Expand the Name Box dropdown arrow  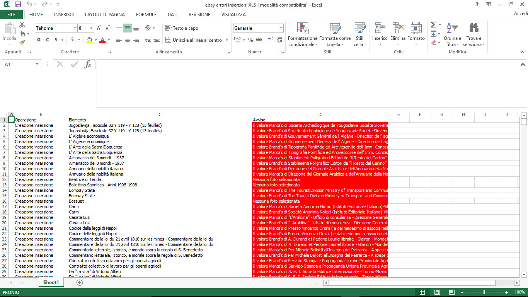[37, 64]
